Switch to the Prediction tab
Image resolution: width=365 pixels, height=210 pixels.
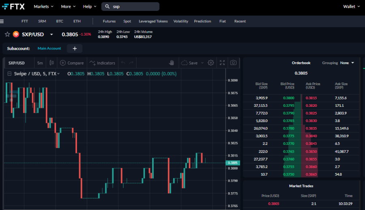tap(202, 21)
